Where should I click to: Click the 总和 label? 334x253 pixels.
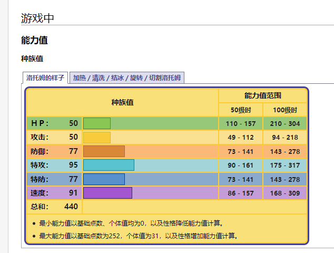40,207
